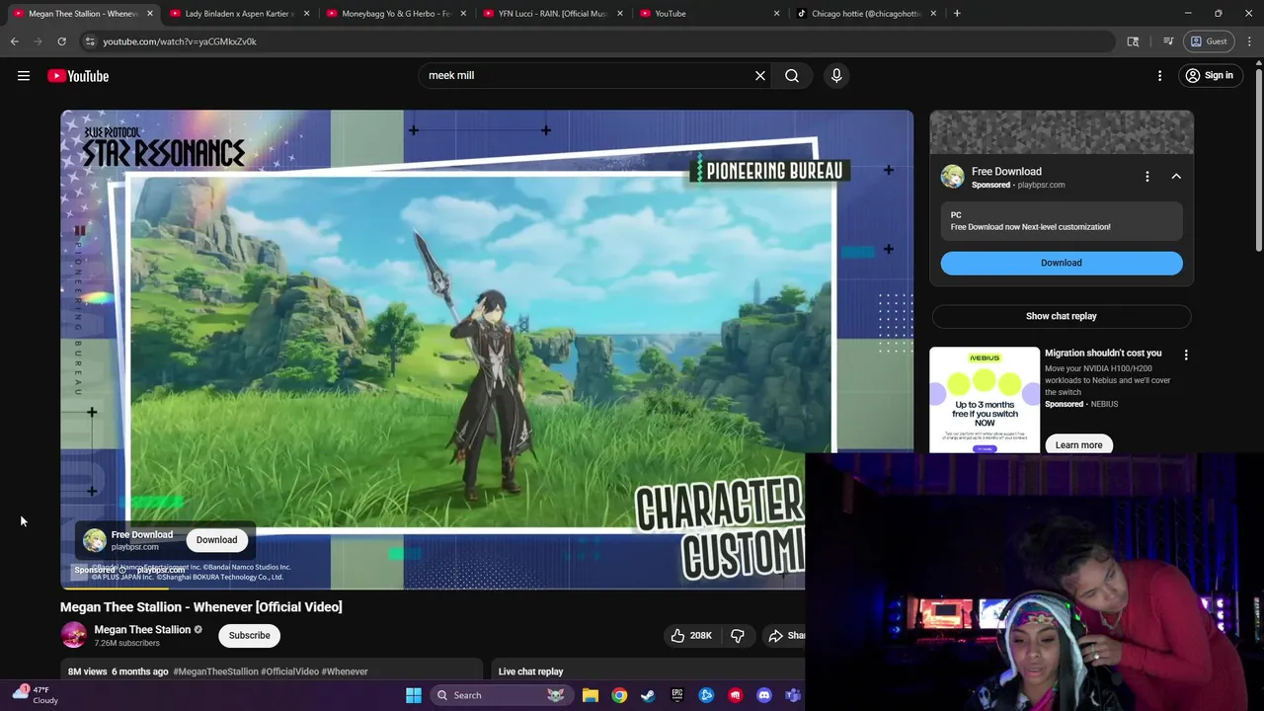1264x711 pixels.
Task: Click the Live chat replay heading
Action: pos(530,671)
